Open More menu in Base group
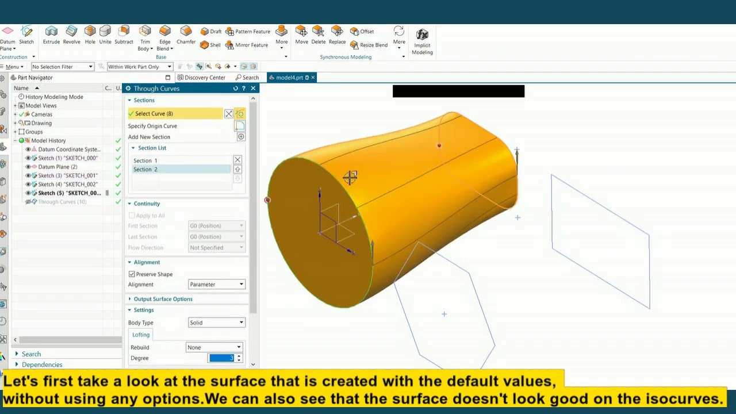The image size is (736, 414). click(281, 38)
